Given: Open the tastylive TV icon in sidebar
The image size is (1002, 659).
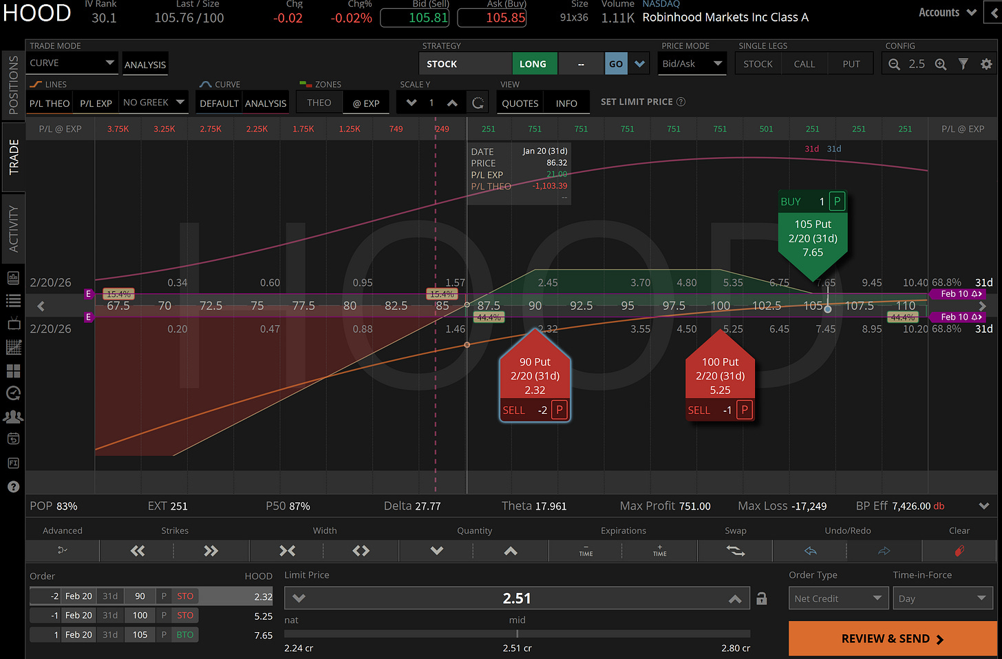Looking at the screenshot, I should [x=13, y=324].
